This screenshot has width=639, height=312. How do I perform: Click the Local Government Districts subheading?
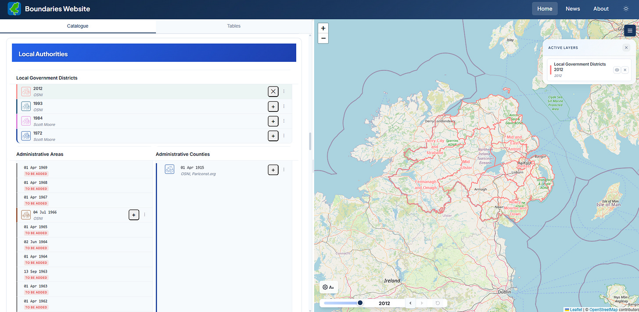[47, 78]
